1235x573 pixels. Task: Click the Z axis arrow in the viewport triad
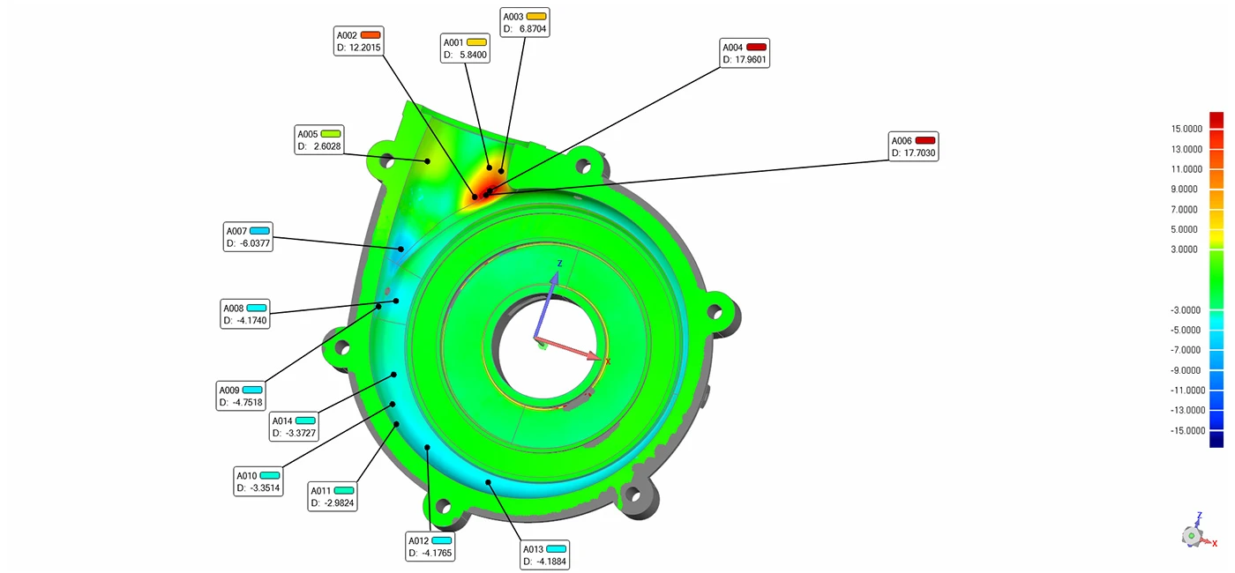pos(555,279)
